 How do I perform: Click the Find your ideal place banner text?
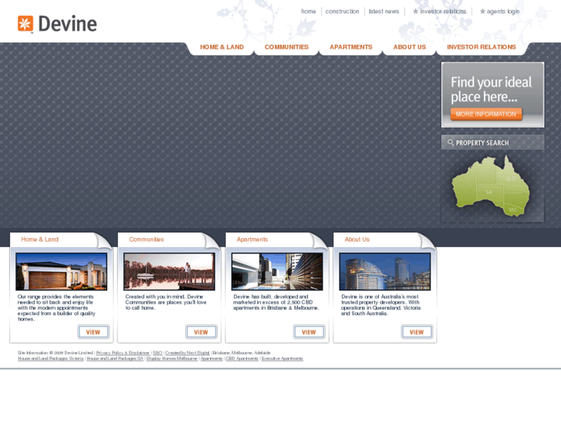tap(492, 90)
